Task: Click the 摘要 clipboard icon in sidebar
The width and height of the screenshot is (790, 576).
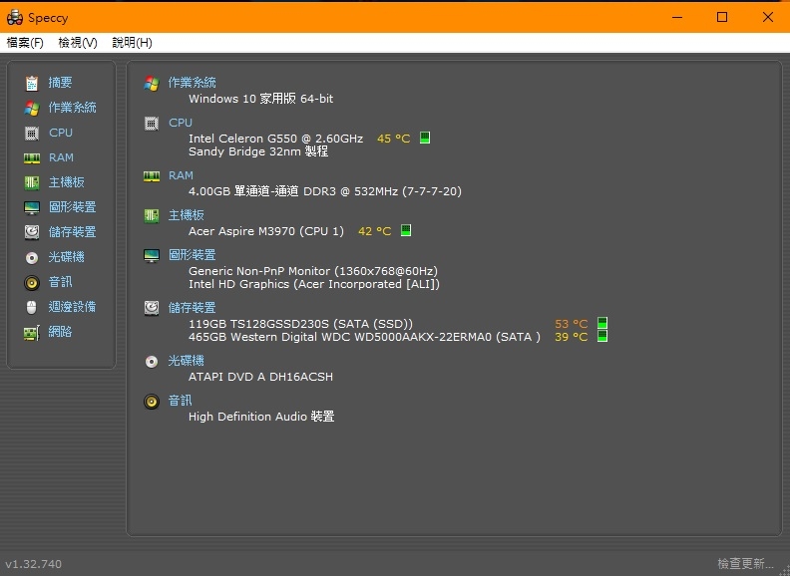Action: (32, 83)
